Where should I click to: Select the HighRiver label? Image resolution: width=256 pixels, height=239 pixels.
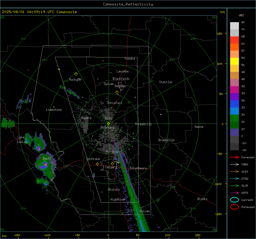(x=118, y=199)
